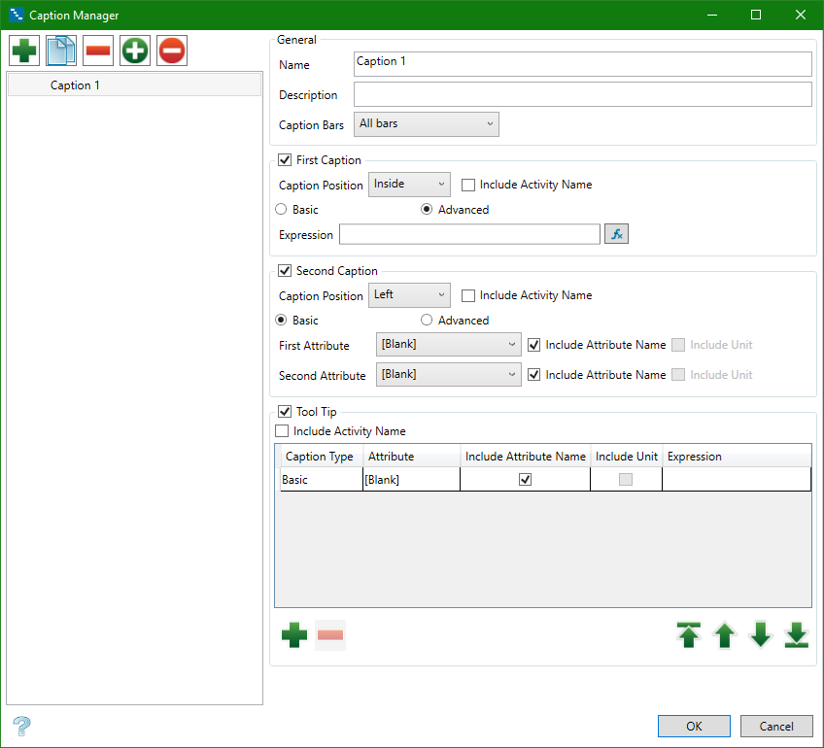The image size is (824, 748).
Task: Open the expression editor fx button
Action: [x=616, y=234]
